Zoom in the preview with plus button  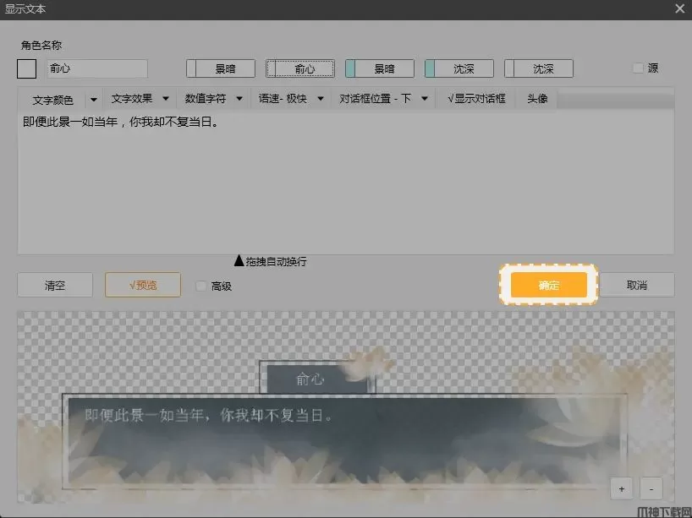tap(622, 488)
